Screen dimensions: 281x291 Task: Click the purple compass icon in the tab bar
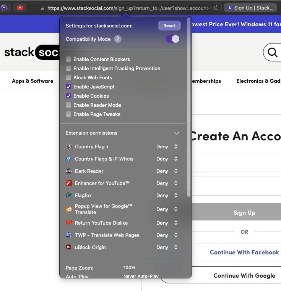[x=4, y=8]
